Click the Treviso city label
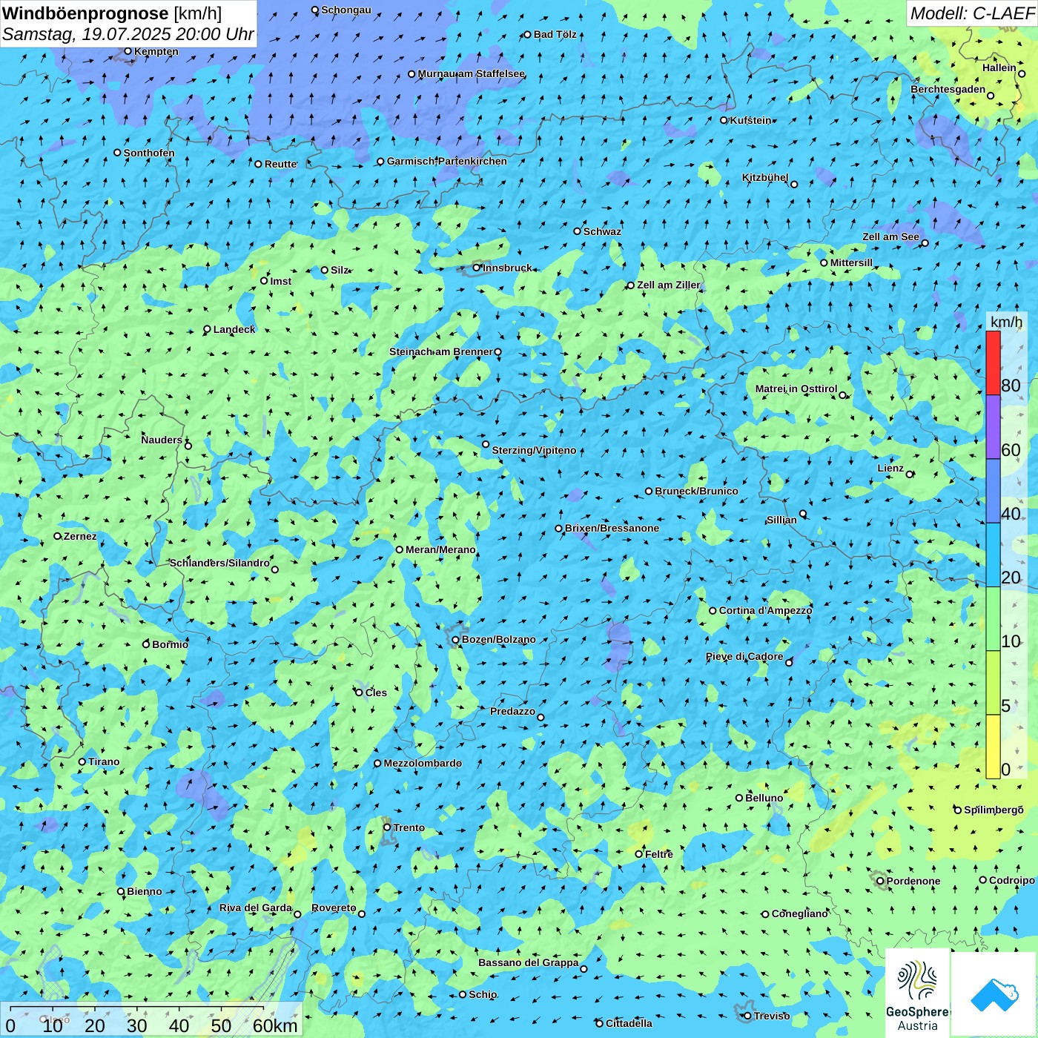The height and width of the screenshot is (1038, 1038). pyautogui.click(x=772, y=1016)
